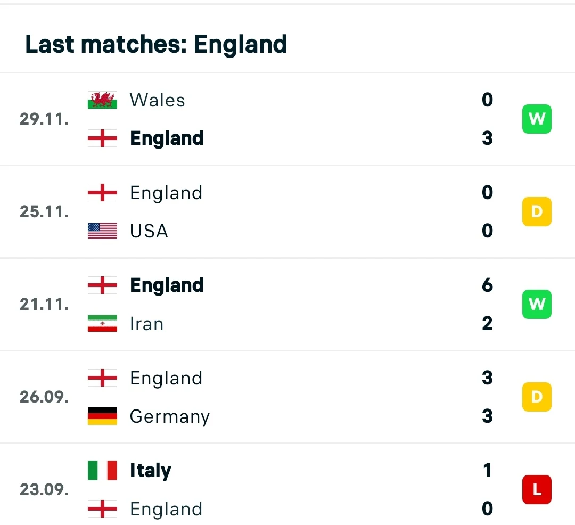Image resolution: width=575 pixels, height=525 pixels.
Task: Click the Iran flag icon
Action: point(102,324)
